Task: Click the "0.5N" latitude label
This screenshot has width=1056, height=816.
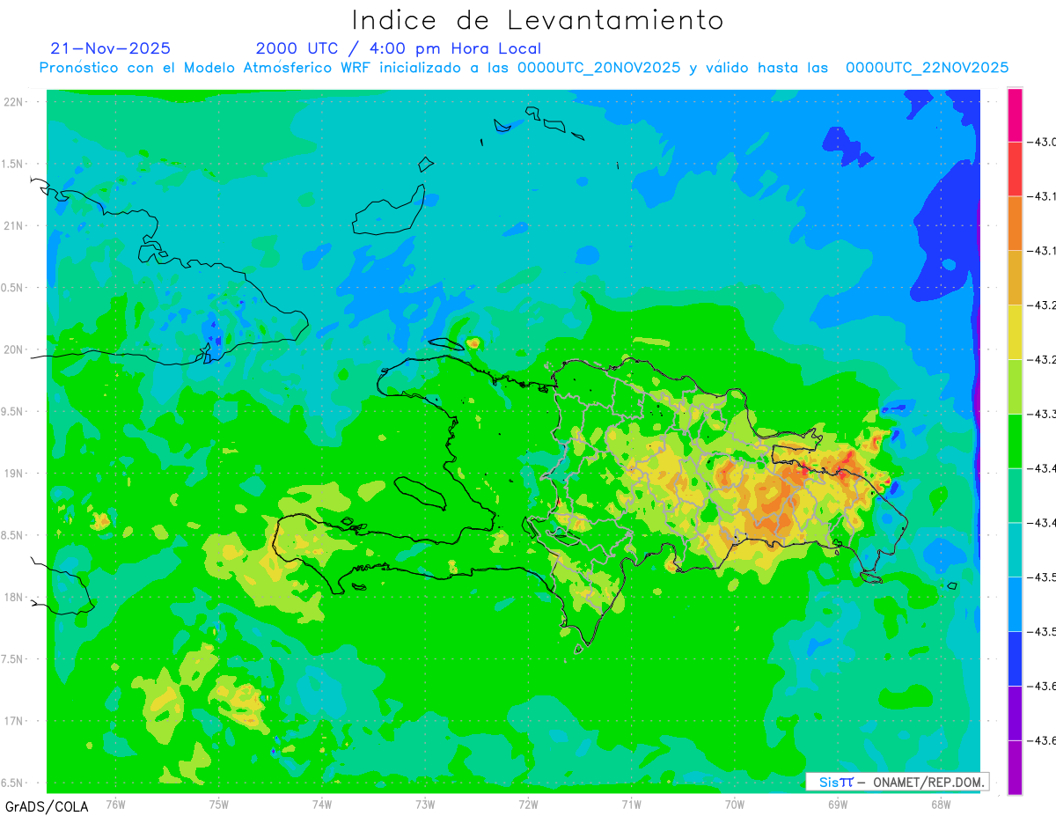Action: coord(13,288)
